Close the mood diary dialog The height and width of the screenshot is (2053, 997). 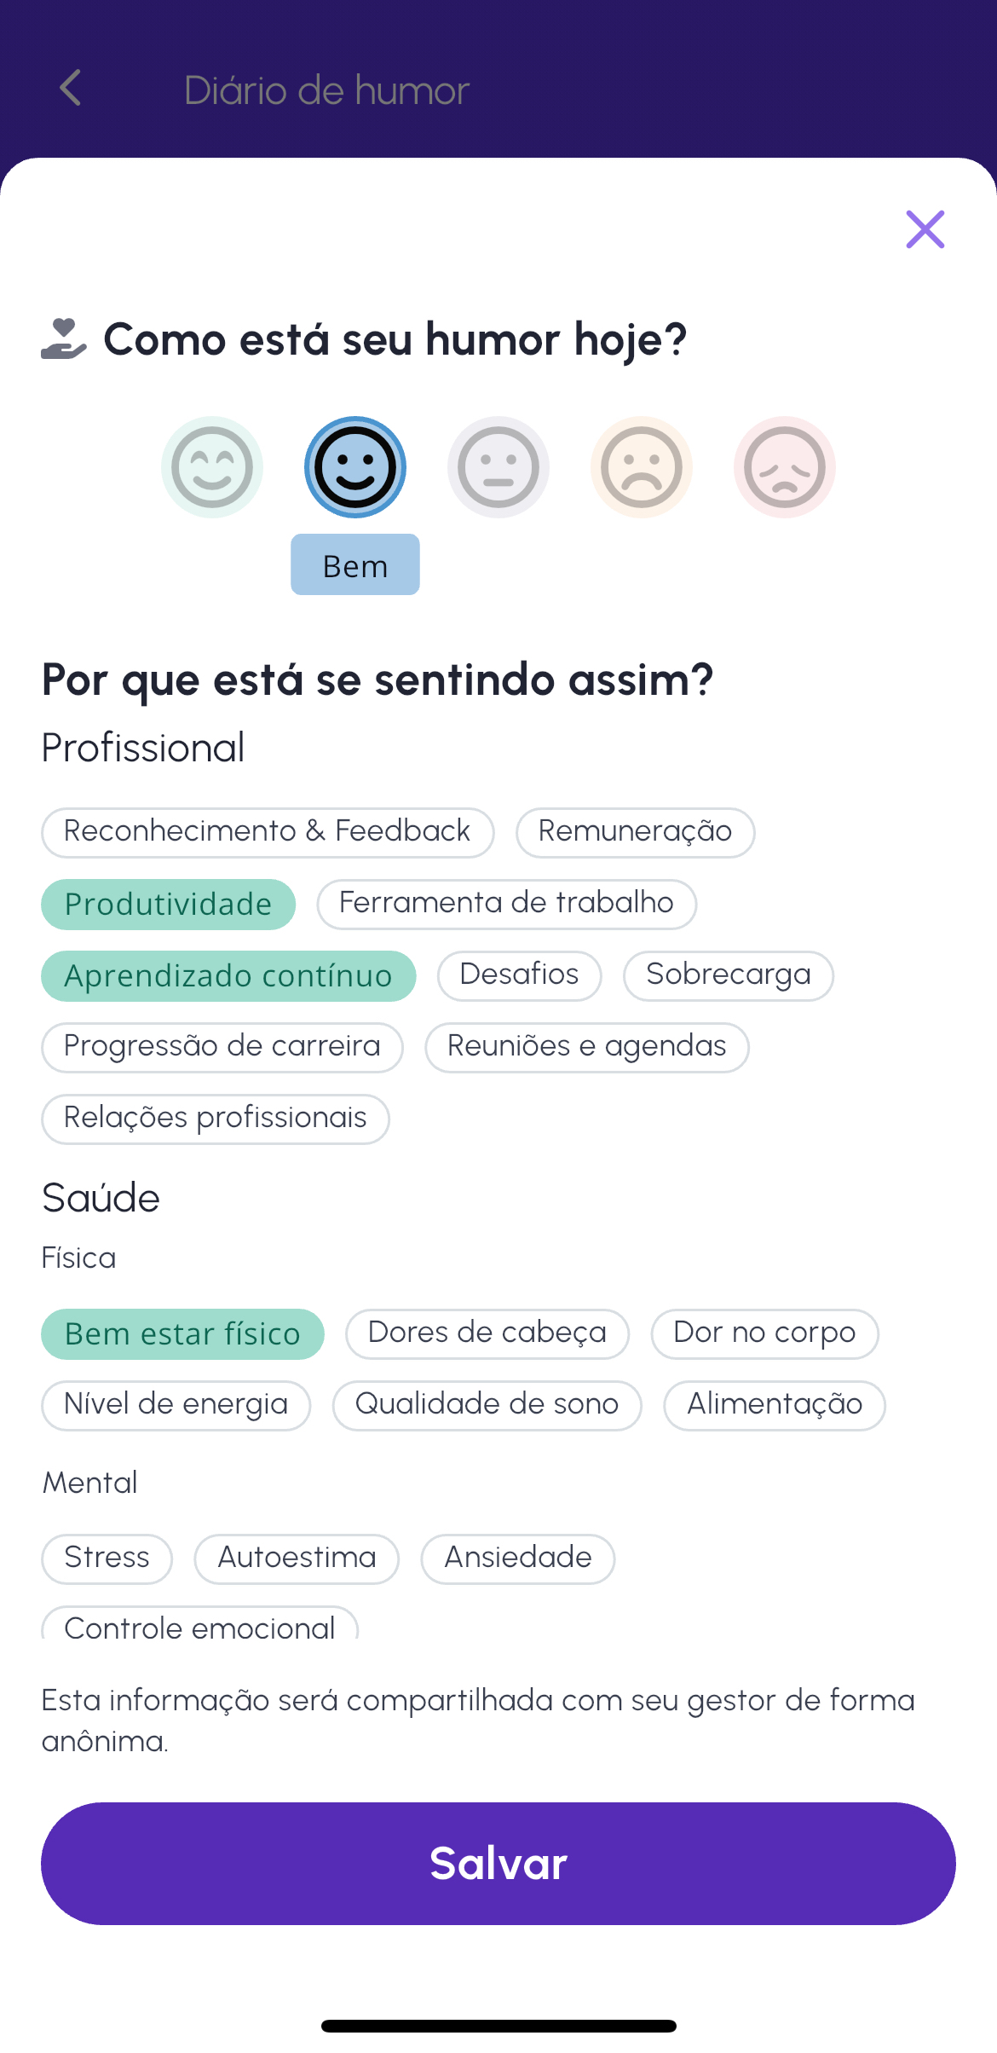click(925, 229)
